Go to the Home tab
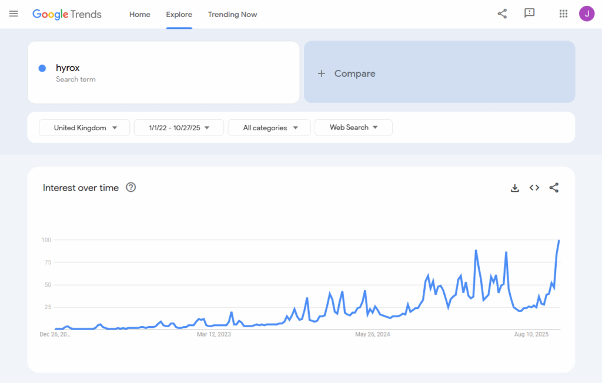The image size is (602, 383). 139,14
